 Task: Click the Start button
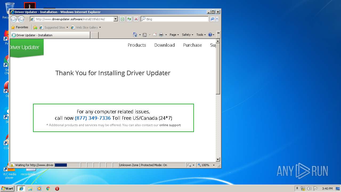7,189
